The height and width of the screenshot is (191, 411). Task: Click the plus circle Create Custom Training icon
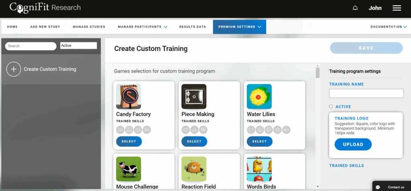[x=14, y=69]
